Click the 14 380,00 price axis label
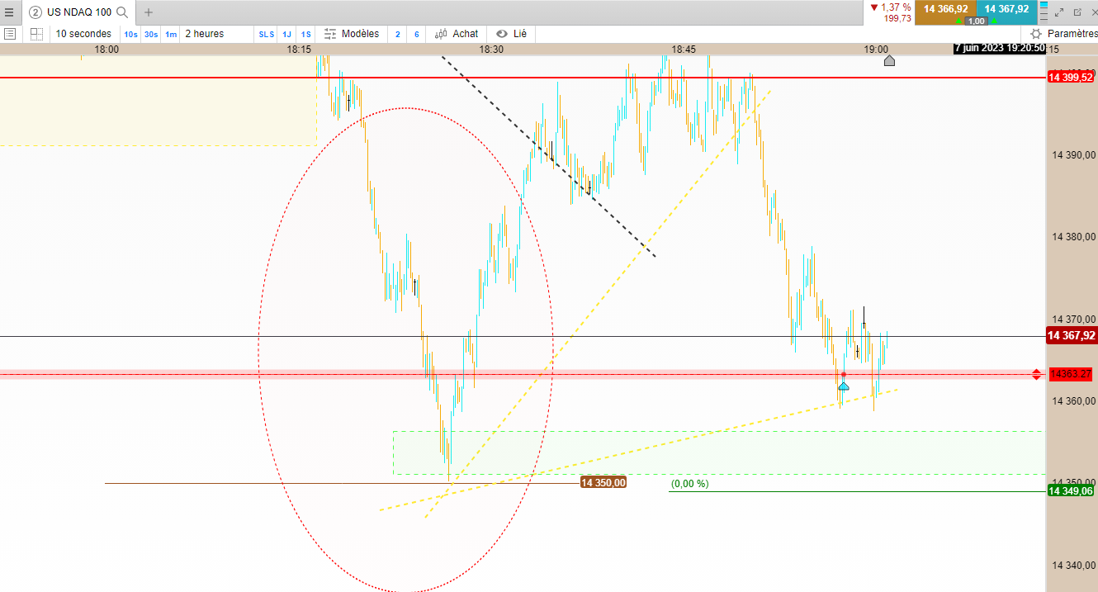This screenshot has height=592, width=1098. 1073,237
